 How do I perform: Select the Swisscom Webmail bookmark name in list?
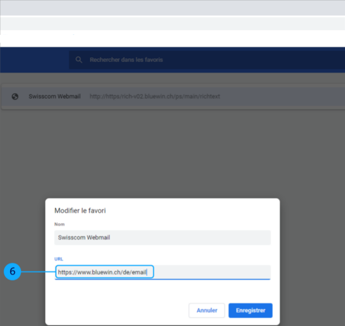click(55, 97)
